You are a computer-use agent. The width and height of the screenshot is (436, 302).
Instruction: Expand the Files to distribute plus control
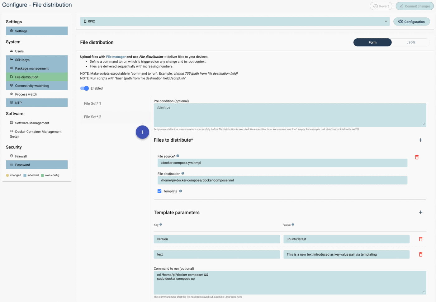[420, 140]
